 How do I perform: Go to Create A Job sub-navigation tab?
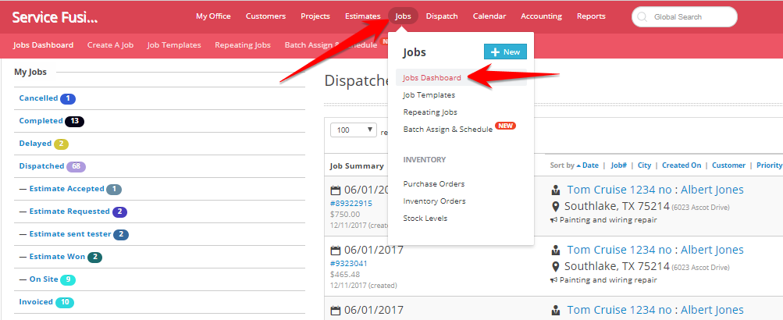(x=110, y=45)
